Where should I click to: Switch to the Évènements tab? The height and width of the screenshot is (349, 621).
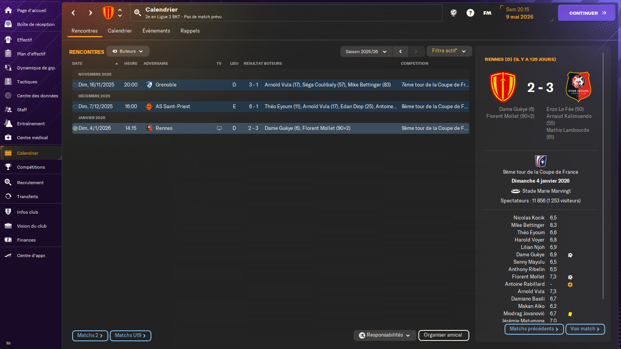[x=156, y=31]
